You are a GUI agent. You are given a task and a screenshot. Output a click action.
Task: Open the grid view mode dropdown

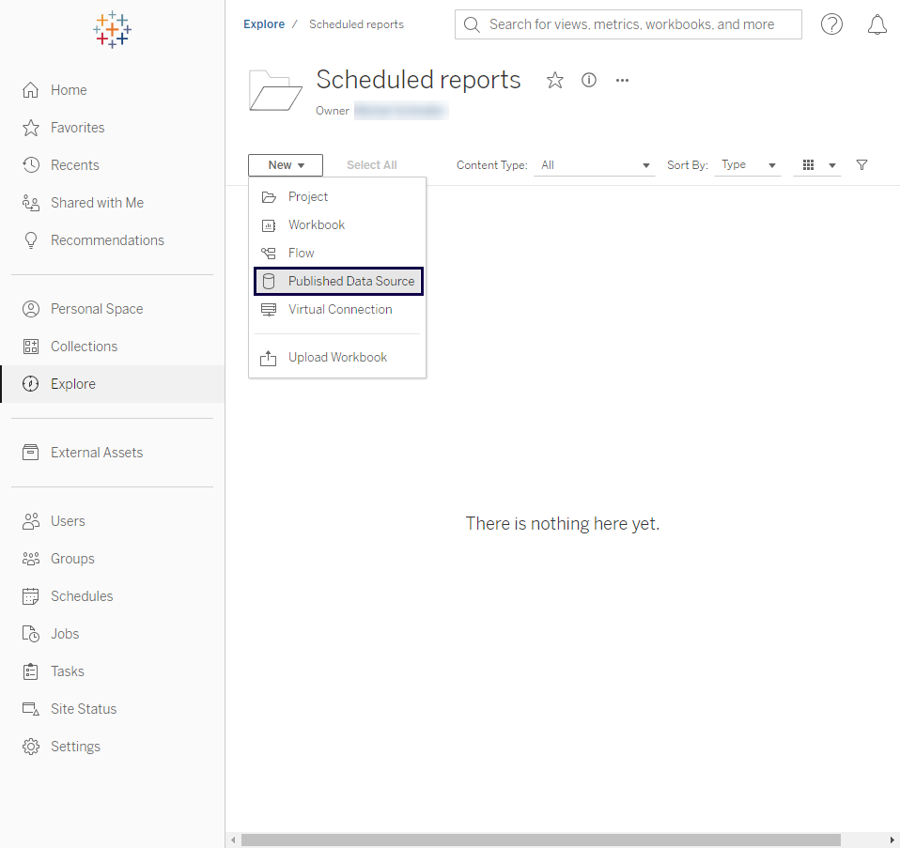[x=817, y=165]
